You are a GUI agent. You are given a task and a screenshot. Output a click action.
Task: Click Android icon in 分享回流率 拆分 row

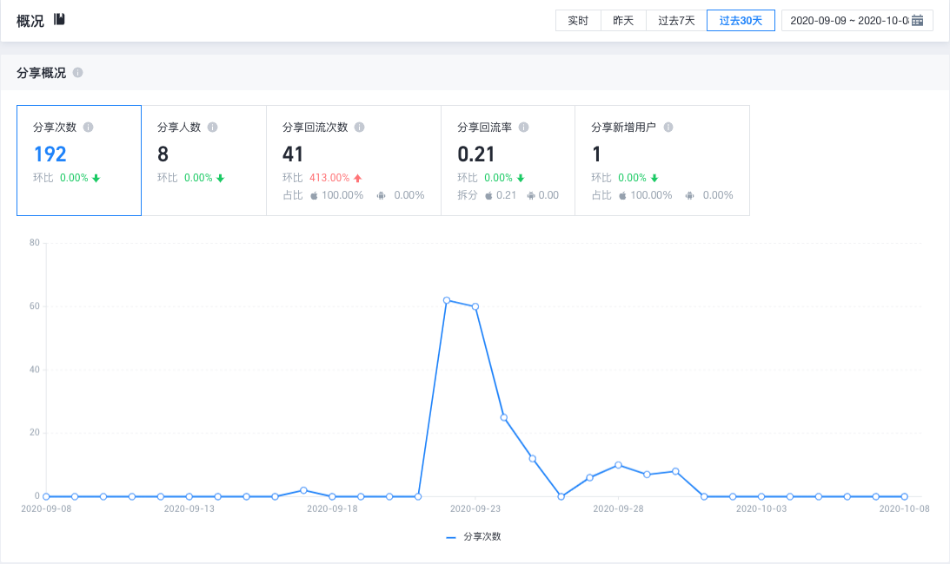[x=531, y=195]
